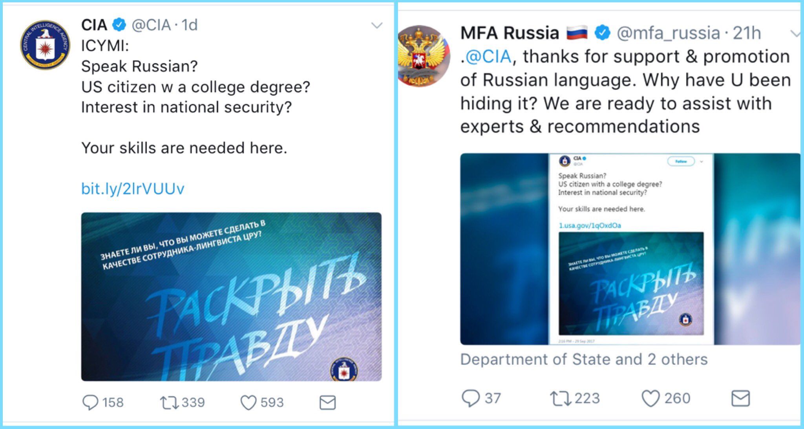Screen dimensions: 804x429
Task: Expand CIA tweet options chevron
Action: click(376, 26)
